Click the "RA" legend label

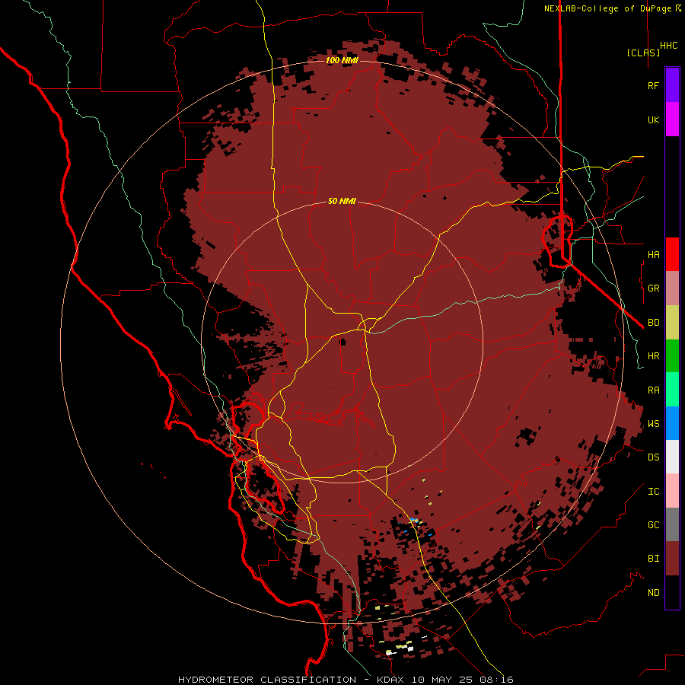pyautogui.click(x=653, y=390)
